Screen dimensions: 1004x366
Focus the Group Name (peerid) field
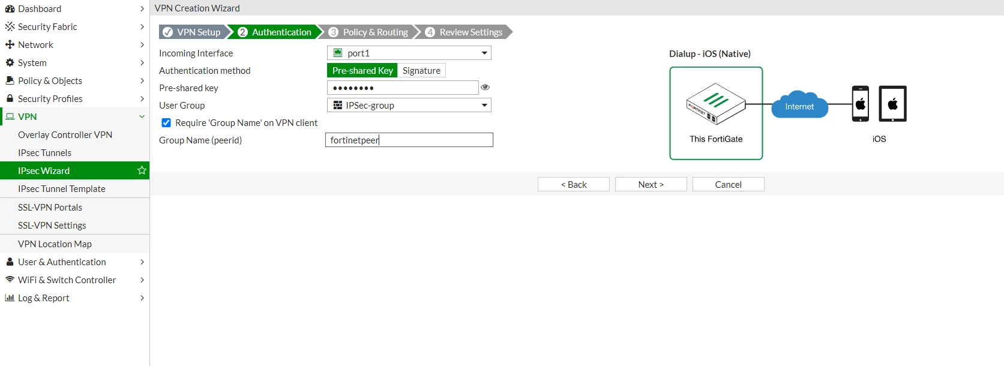(x=409, y=140)
